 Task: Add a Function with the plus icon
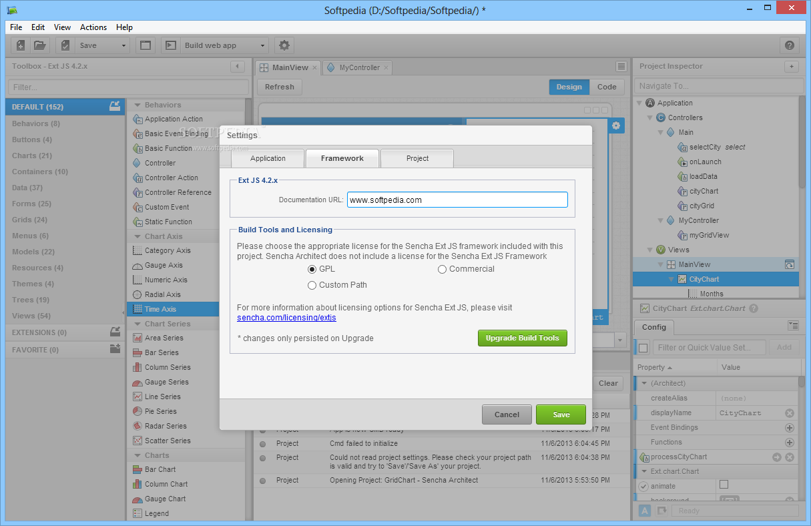point(790,442)
